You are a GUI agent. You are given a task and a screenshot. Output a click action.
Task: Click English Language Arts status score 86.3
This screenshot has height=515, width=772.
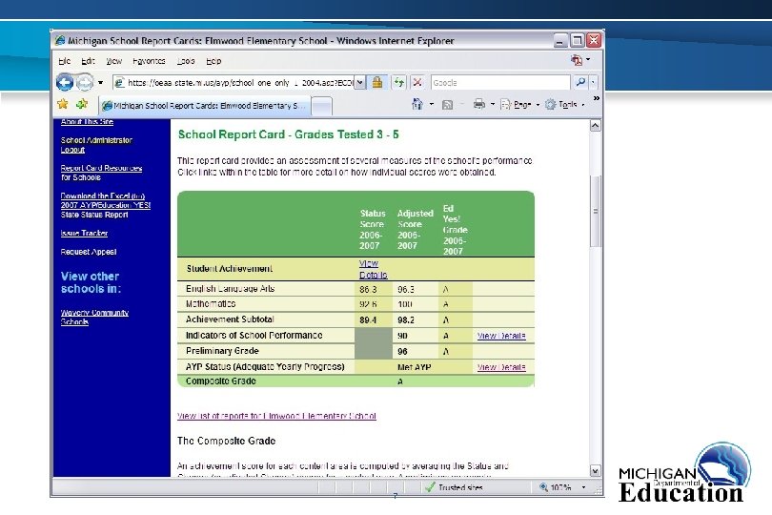(x=368, y=289)
